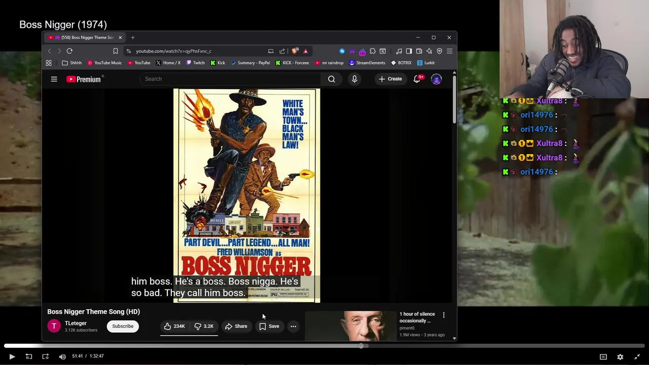The width and height of the screenshot is (649, 365).
Task: Open a new browser tab
Action: tap(133, 38)
